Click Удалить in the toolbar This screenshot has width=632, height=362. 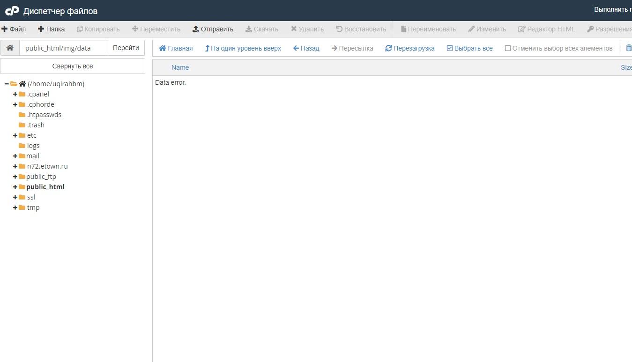(x=307, y=29)
